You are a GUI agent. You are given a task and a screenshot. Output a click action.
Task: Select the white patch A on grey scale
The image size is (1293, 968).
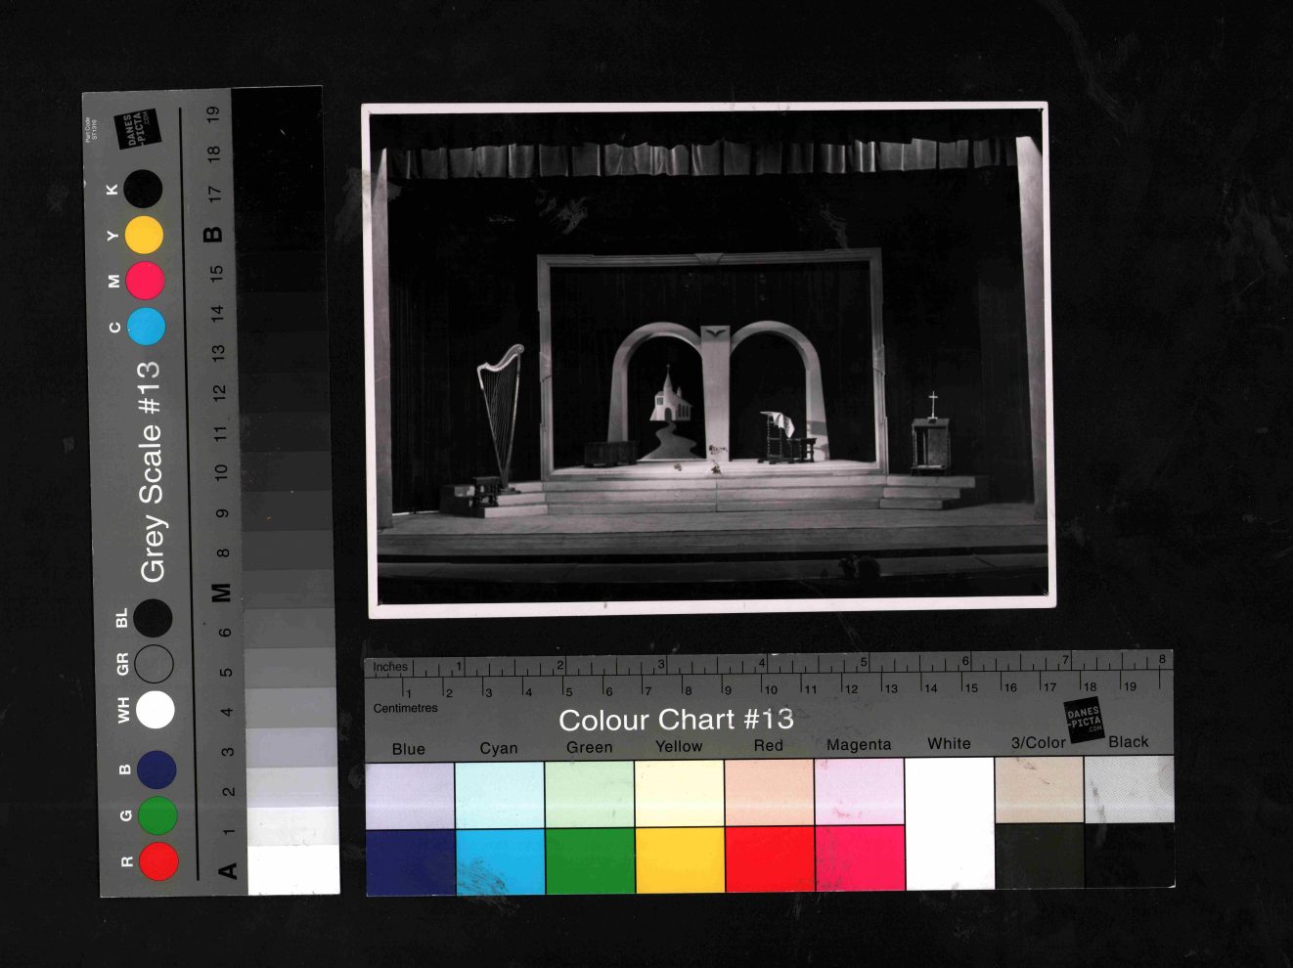[x=293, y=869]
